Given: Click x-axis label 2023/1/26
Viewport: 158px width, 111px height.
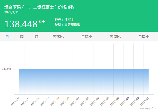Looking at the screenshot, I should (95, 101).
